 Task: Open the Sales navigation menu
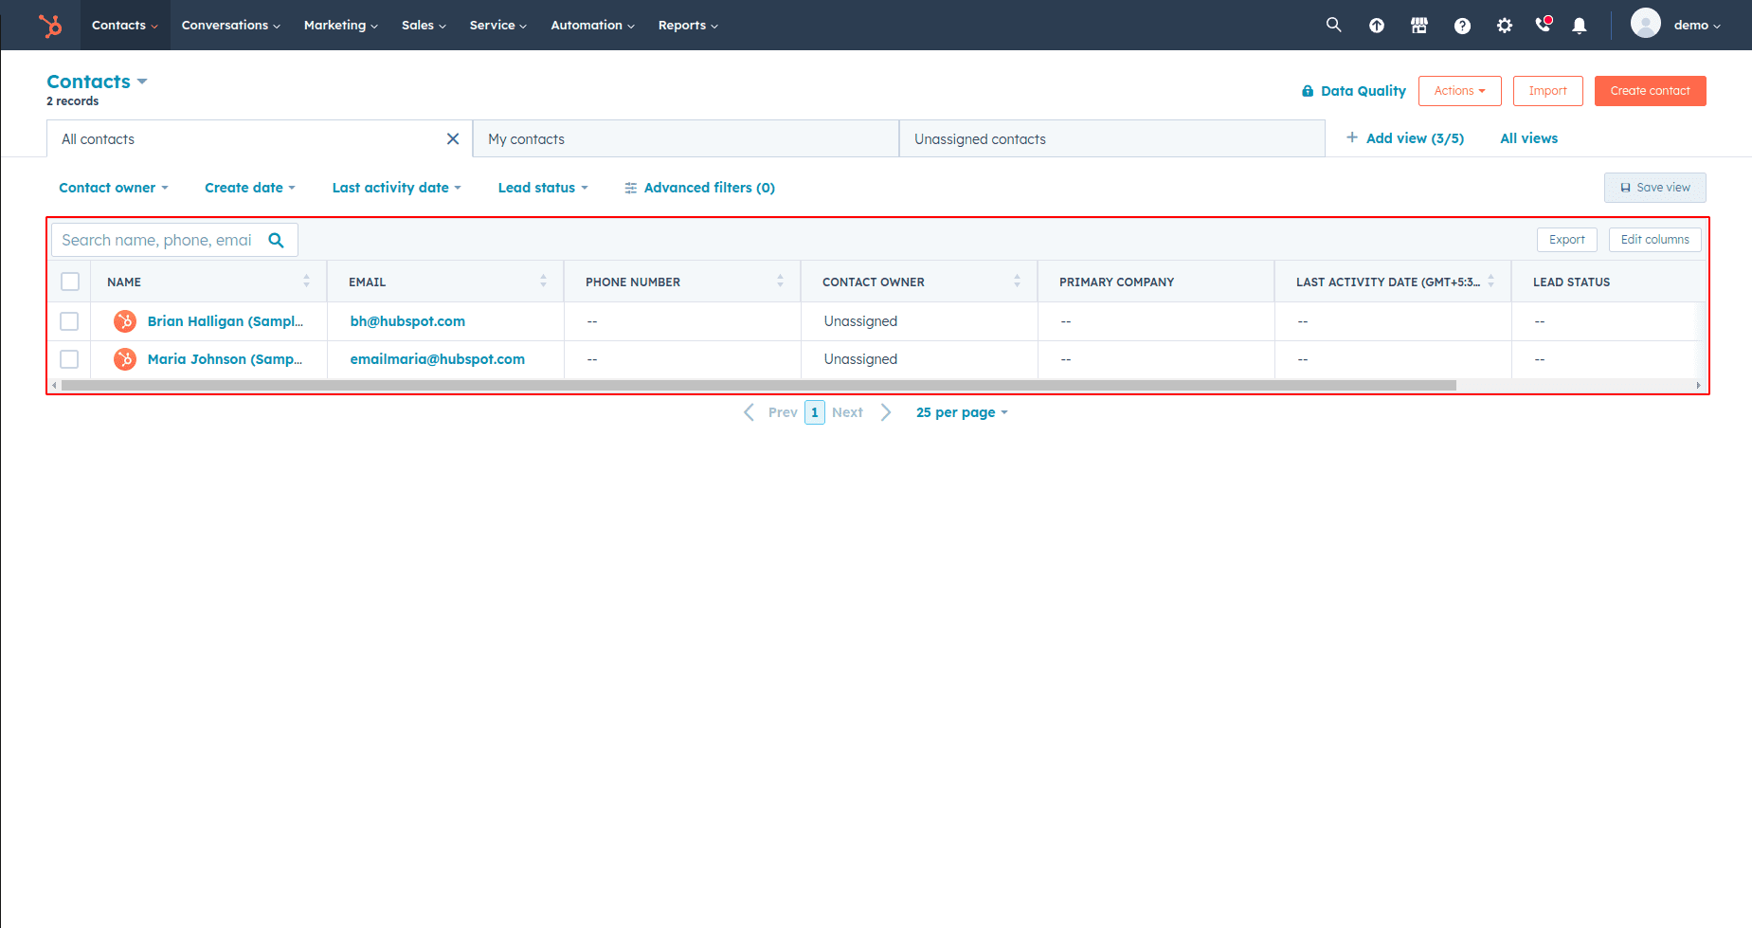(424, 26)
